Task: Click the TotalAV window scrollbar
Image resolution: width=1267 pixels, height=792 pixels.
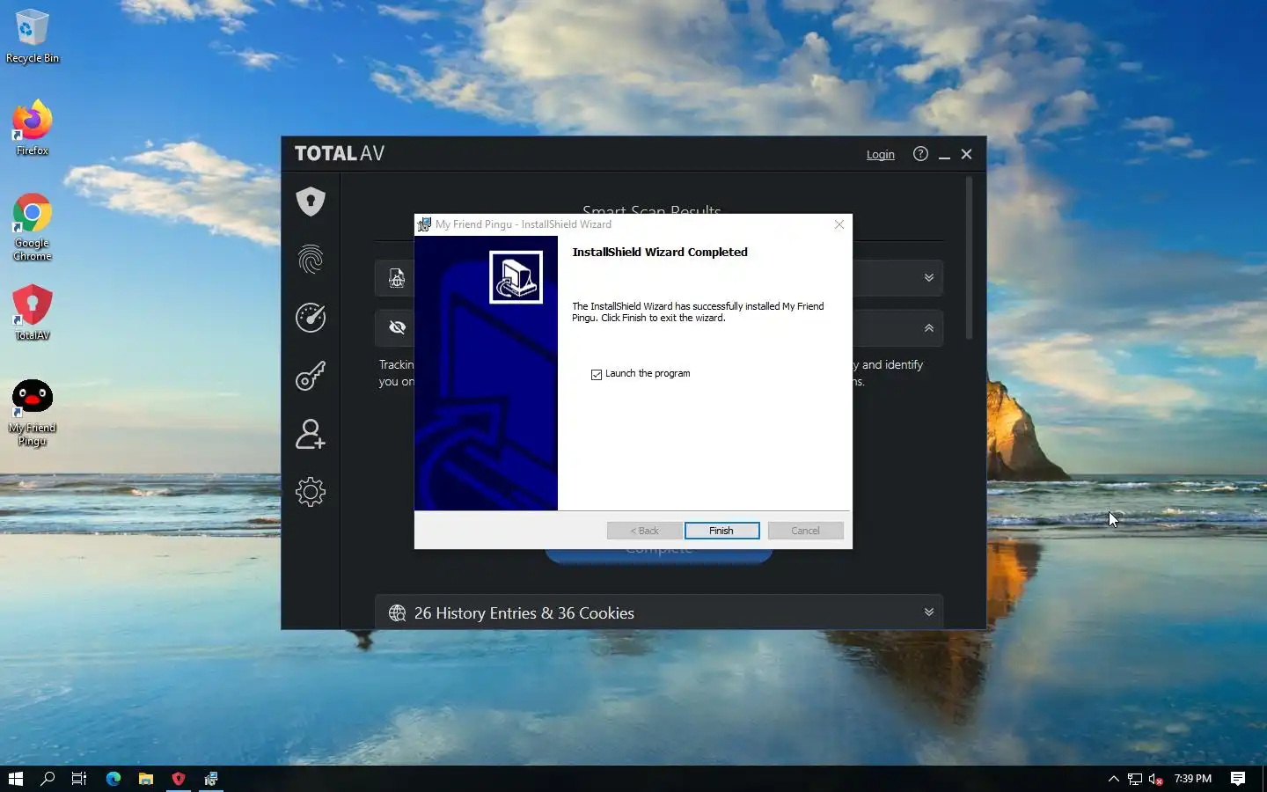Action: tap(969, 258)
